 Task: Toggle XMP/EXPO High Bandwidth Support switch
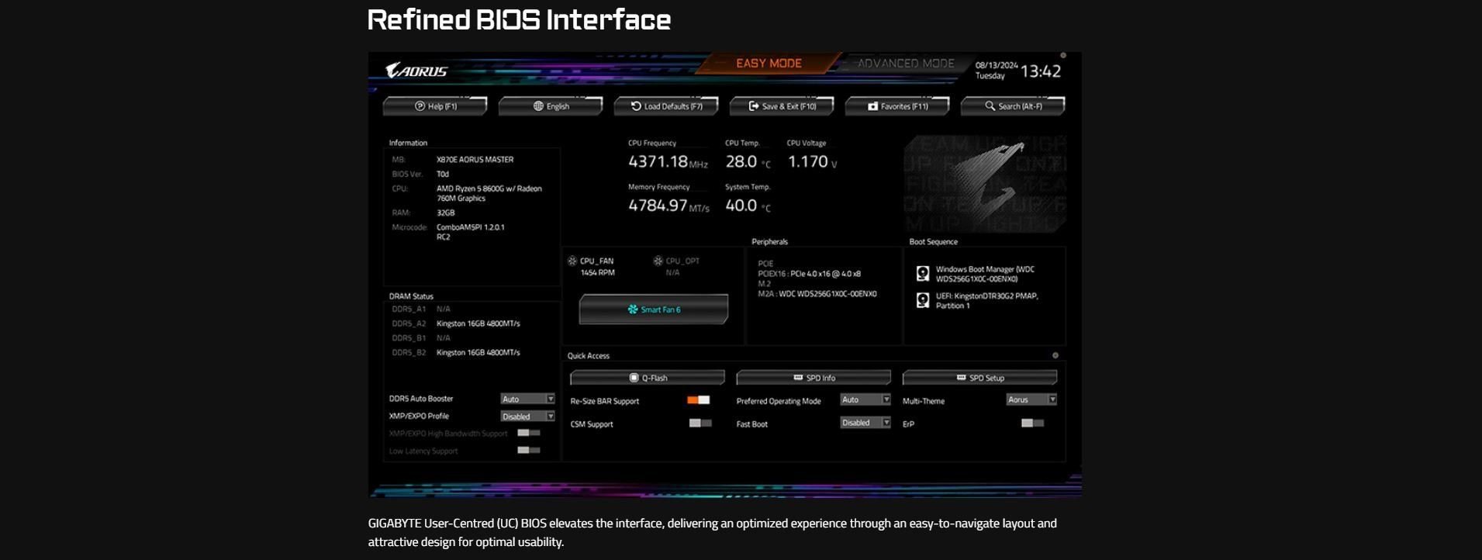click(x=529, y=433)
